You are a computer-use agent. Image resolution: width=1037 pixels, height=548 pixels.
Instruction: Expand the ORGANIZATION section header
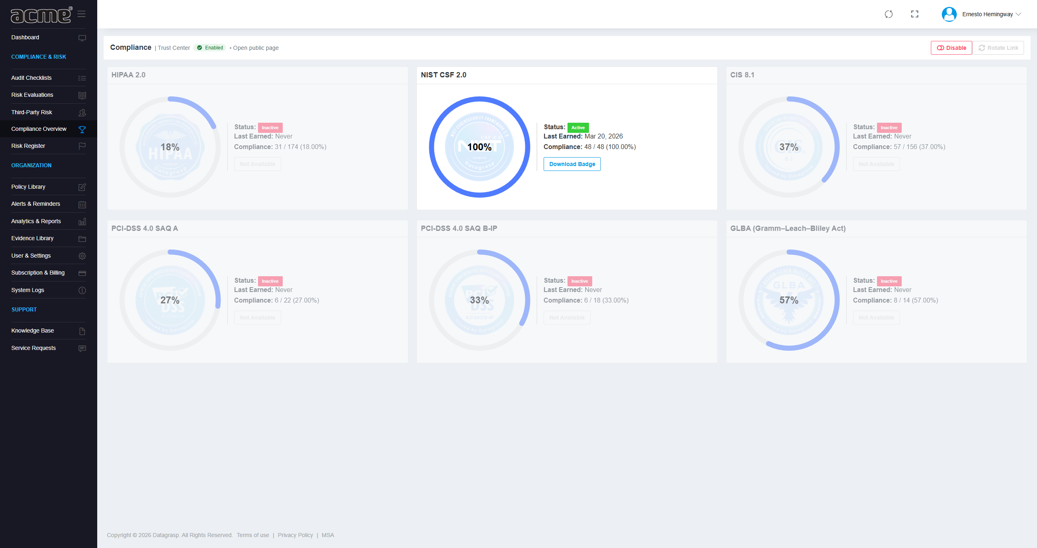[x=31, y=165]
